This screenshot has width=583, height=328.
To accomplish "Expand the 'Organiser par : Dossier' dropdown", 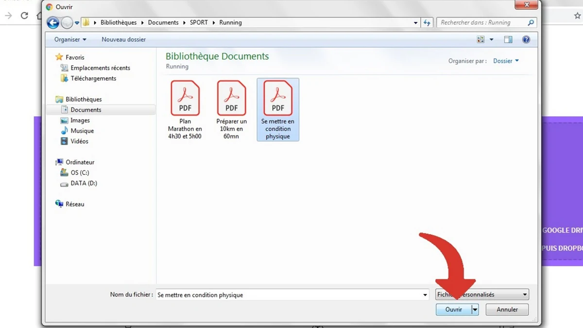I will point(506,61).
